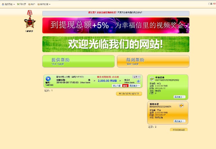
Task: Click 阅读更多 in order 145103 row
Action: (134, 86)
